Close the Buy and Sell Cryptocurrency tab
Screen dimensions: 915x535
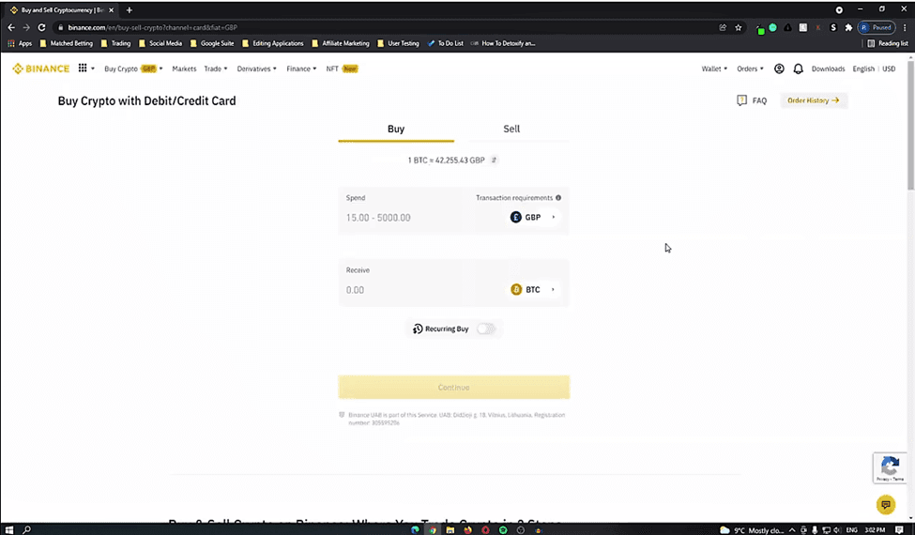111,10
